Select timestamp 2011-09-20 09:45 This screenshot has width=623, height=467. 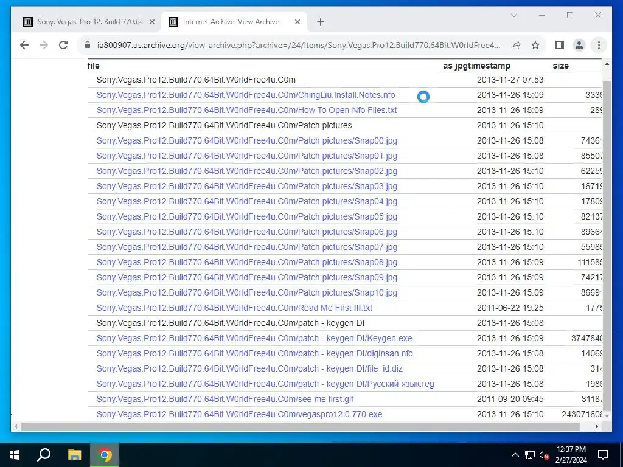click(x=510, y=399)
